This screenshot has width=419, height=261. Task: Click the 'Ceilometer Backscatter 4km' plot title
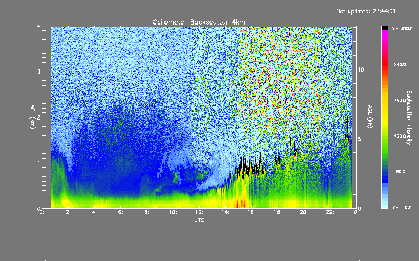(x=199, y=22)
